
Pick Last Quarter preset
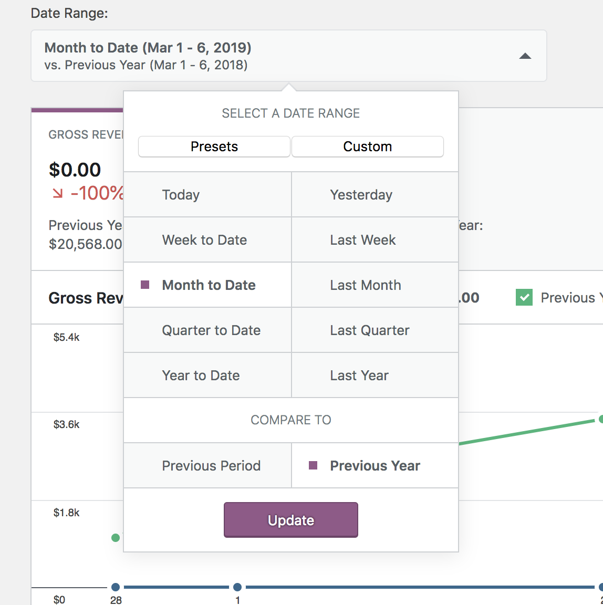coord(375,330)
